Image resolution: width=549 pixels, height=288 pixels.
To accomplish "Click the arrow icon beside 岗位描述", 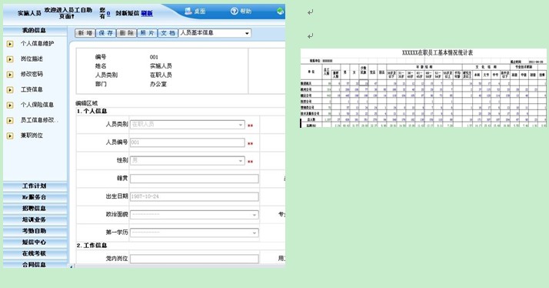I will click(x=10, y=59).
